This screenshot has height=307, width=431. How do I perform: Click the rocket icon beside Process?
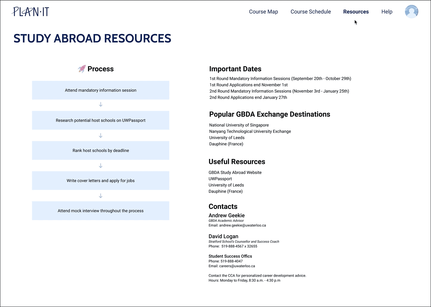[x=81, y=69]
